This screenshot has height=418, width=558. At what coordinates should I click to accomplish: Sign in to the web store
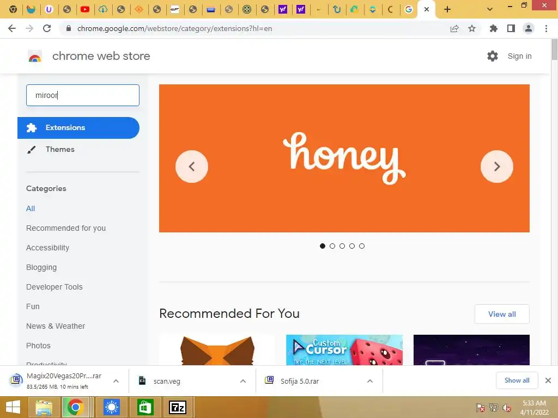(x=519, y=56)
